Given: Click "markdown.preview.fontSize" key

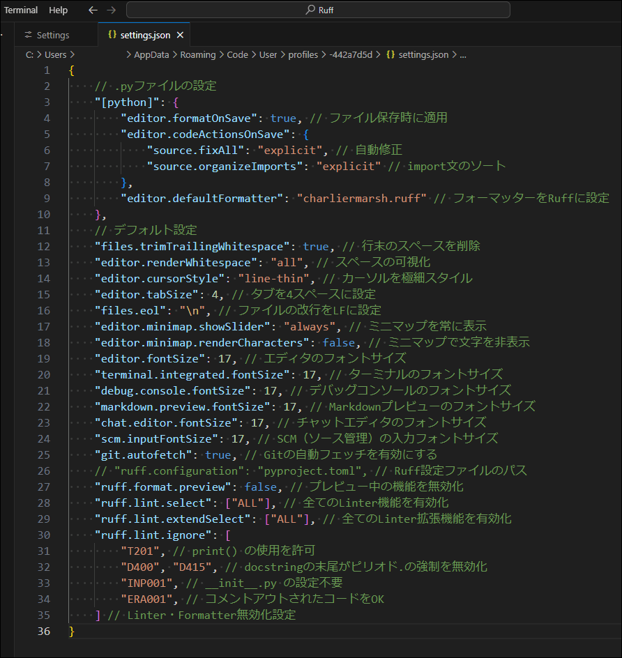Looking at the screenshot, I should click(183, 407).
